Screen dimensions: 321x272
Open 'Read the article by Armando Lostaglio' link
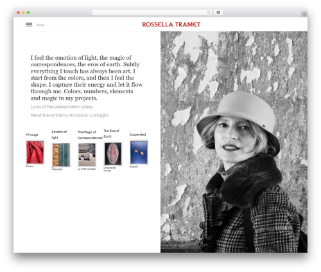[69, 115]
